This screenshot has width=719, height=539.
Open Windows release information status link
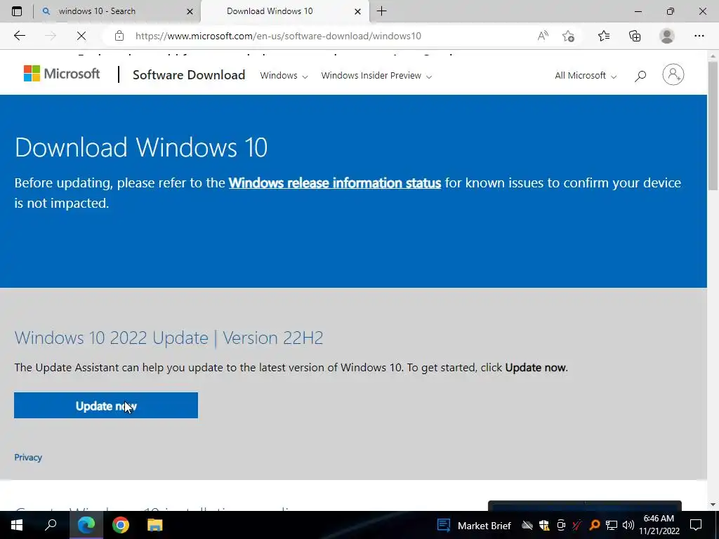point(335,183)
